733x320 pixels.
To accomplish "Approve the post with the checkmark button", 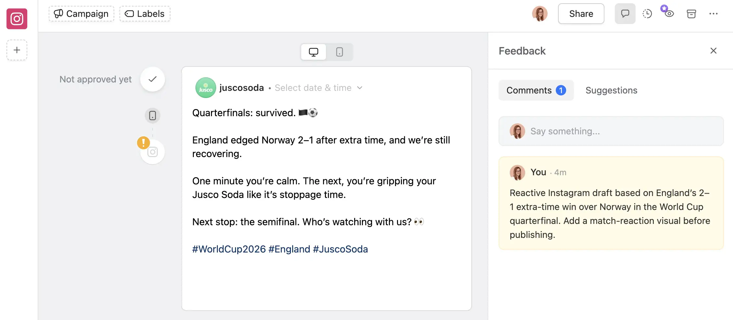I will click(x=153, y=79).
